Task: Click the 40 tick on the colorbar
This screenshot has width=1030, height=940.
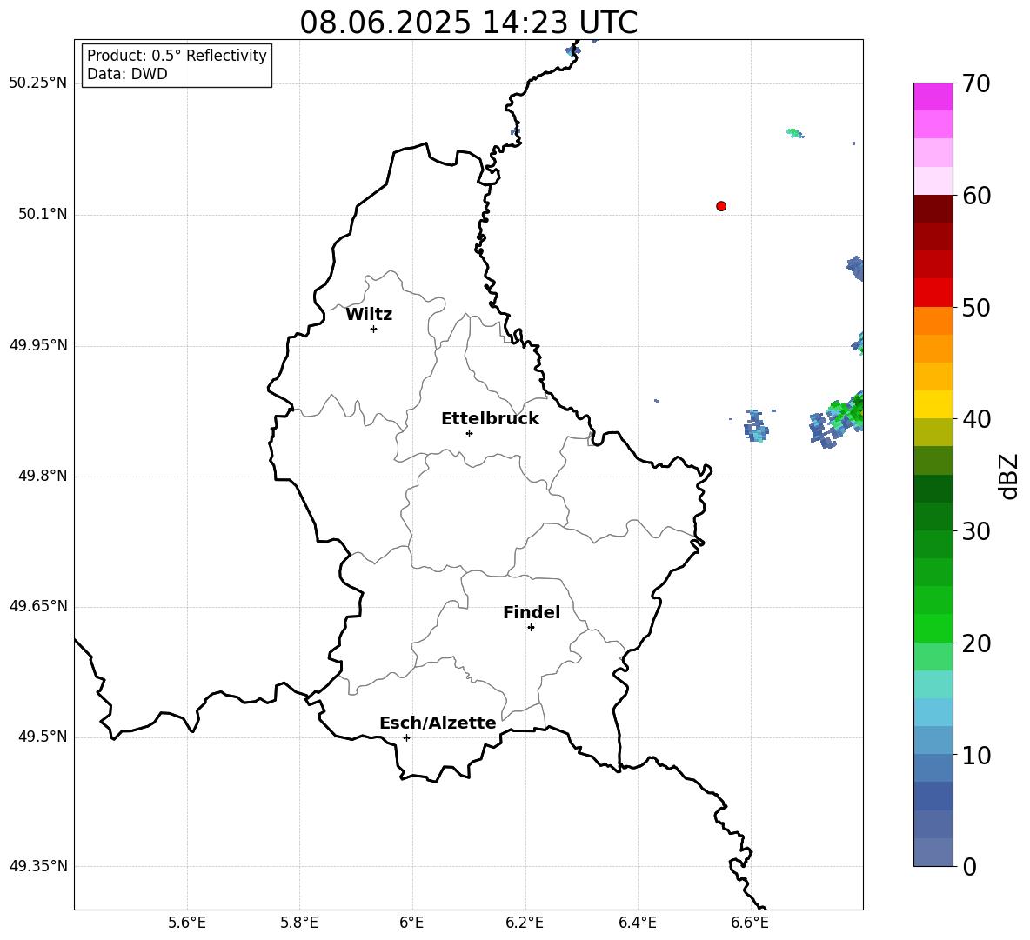Action: 976,419
